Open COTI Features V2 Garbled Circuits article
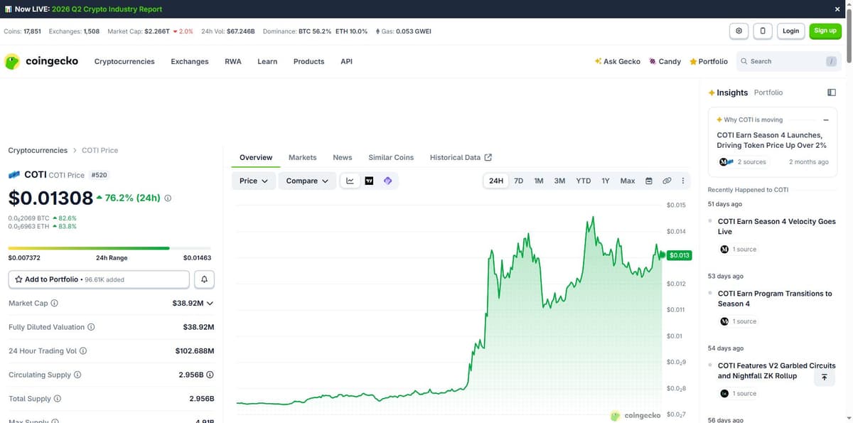 coord(777,370)
